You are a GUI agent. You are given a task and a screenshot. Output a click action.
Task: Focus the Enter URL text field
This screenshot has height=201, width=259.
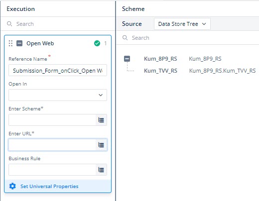click(52, 145)
